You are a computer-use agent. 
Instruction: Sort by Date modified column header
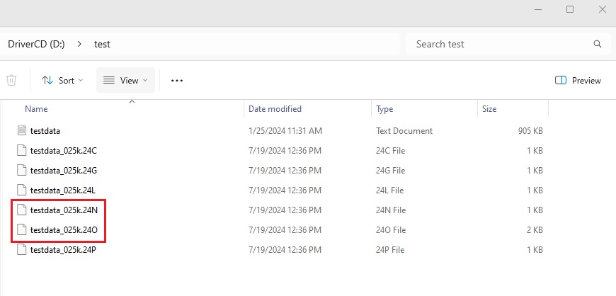275,109
